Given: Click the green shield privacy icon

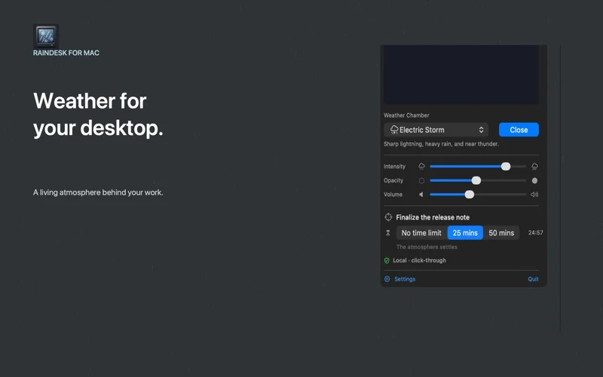Looking at the screenshot, I should (x=387, y=260).
